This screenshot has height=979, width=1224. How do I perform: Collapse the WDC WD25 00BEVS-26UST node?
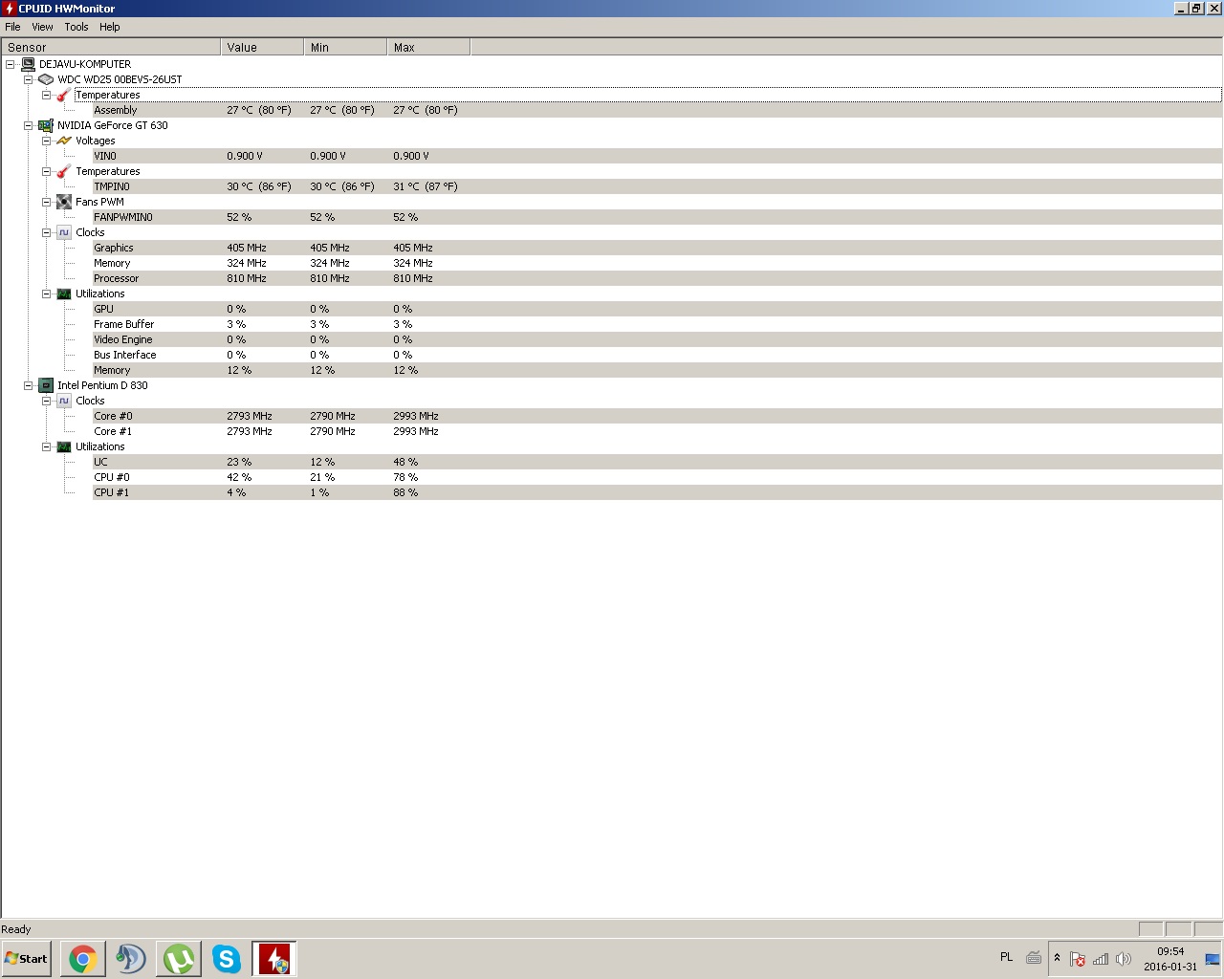[29, 79]
